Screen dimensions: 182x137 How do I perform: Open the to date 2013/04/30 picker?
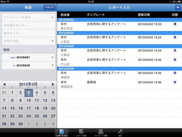[28, 65]
